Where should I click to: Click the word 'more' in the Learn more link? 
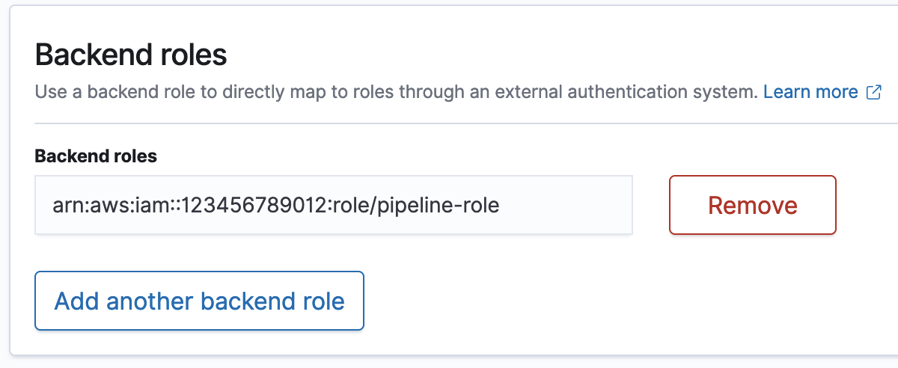click(837, 93)
